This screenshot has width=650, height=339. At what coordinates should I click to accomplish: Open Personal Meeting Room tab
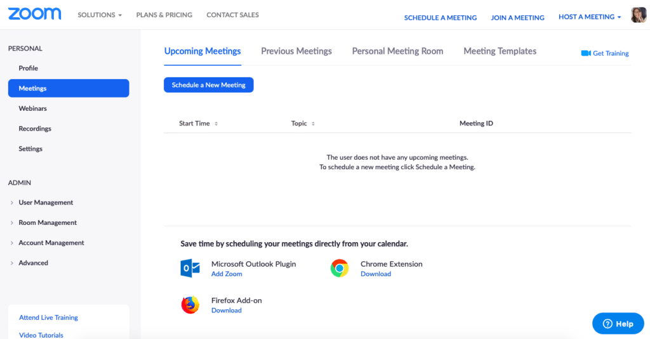pos(397,51)
